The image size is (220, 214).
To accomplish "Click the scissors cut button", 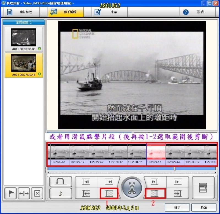I will point(132,188).
